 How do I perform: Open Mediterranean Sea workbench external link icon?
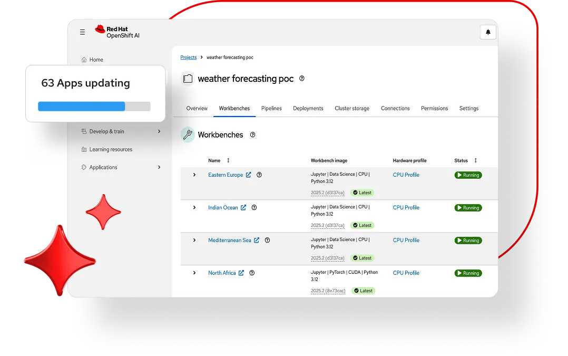coord(257,240)
